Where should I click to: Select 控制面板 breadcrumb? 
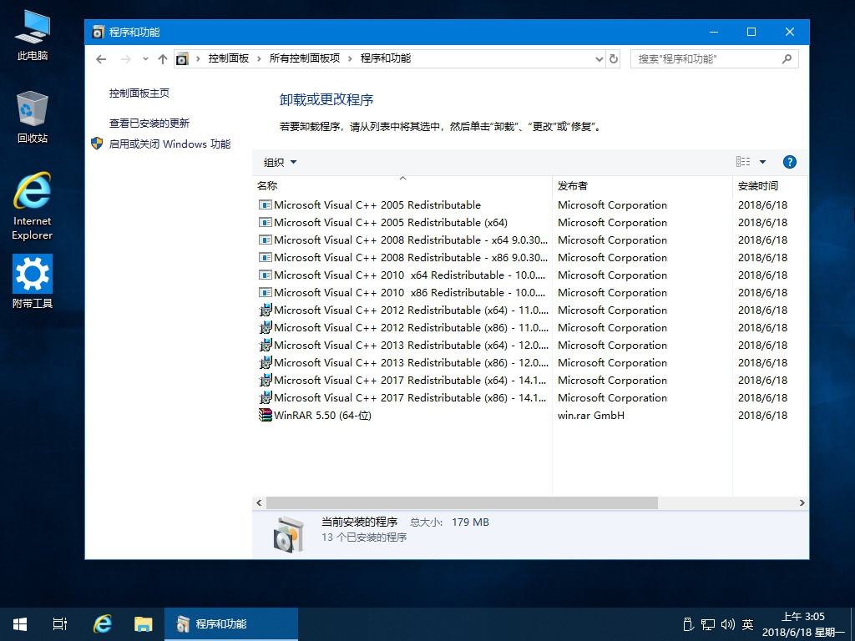click(x=229, y=58)
